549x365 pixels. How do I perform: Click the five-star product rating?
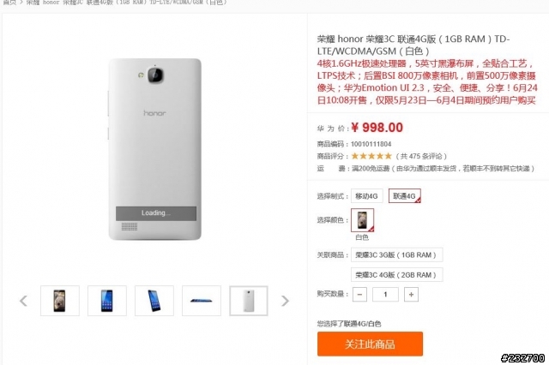(x=371, y=156)
